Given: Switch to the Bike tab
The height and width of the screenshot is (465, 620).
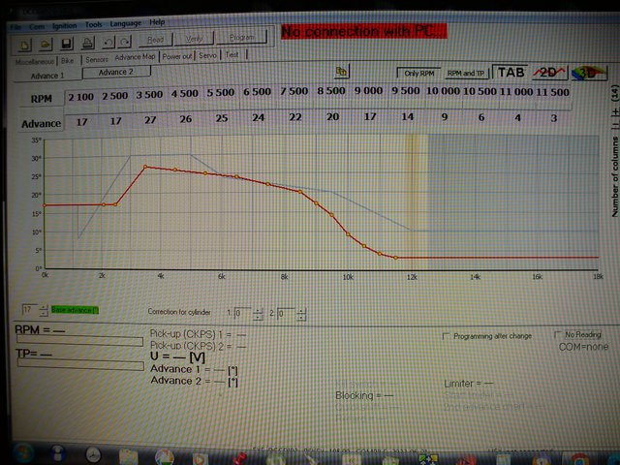Looking at the screenshot, I should (68, 60).
